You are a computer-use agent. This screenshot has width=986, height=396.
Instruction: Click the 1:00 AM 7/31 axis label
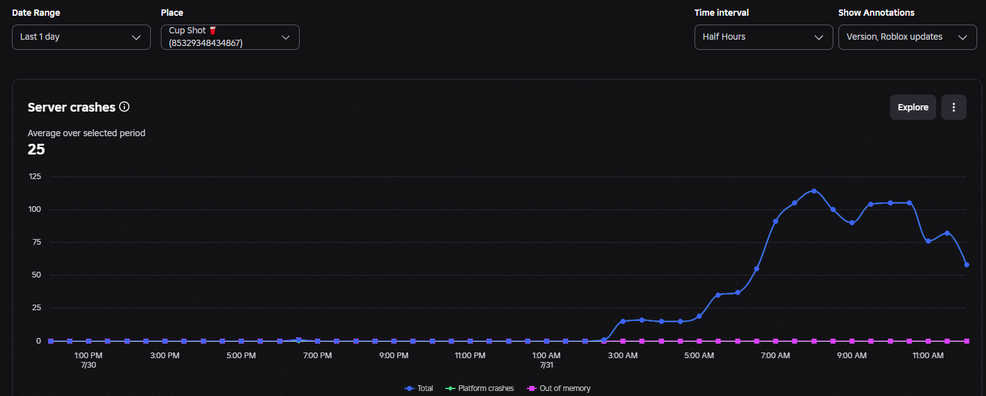546,360
